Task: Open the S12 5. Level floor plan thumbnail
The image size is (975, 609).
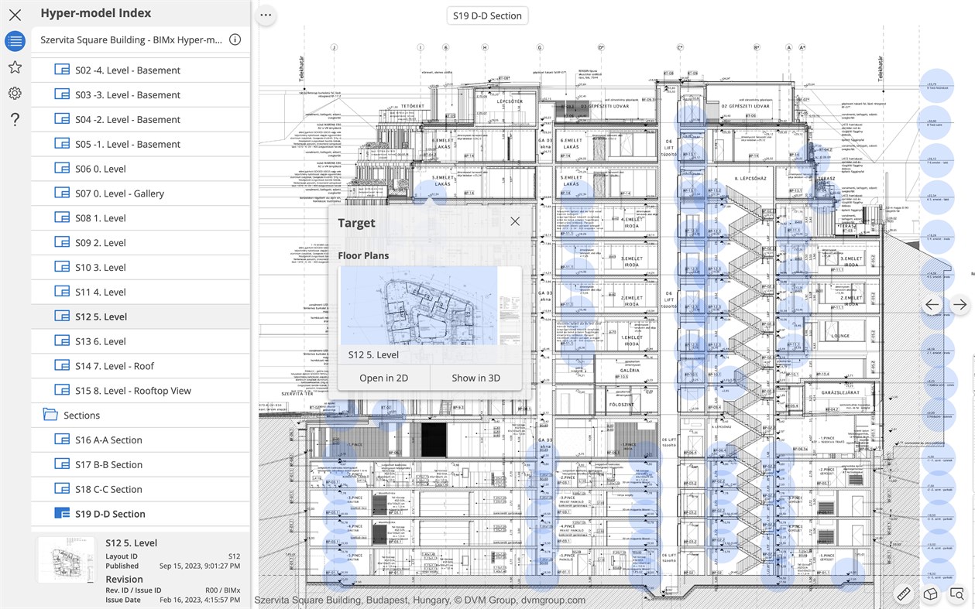Action: 429,306
